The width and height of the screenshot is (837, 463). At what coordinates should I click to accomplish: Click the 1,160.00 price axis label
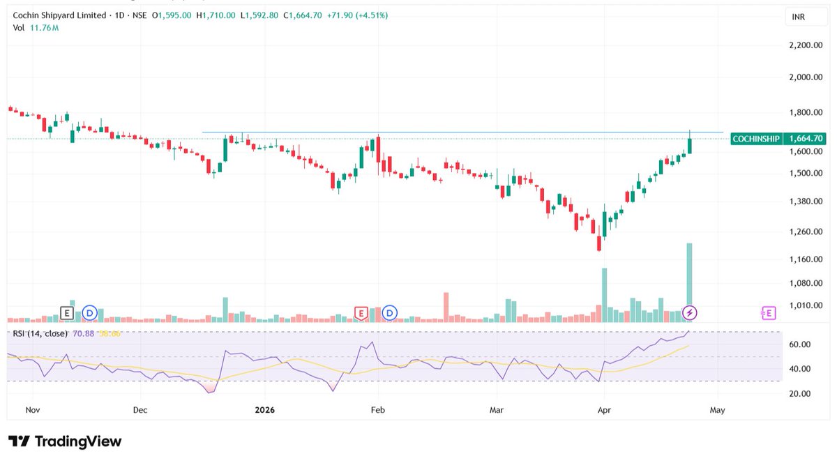(x=807, y=260)
